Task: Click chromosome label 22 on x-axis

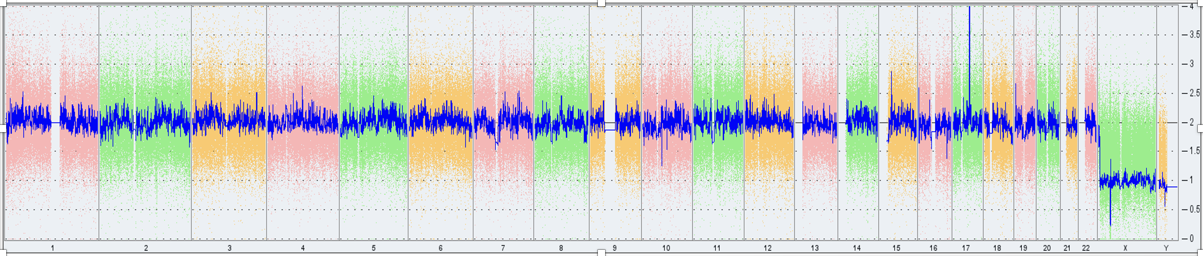Action: (1086, 248)
